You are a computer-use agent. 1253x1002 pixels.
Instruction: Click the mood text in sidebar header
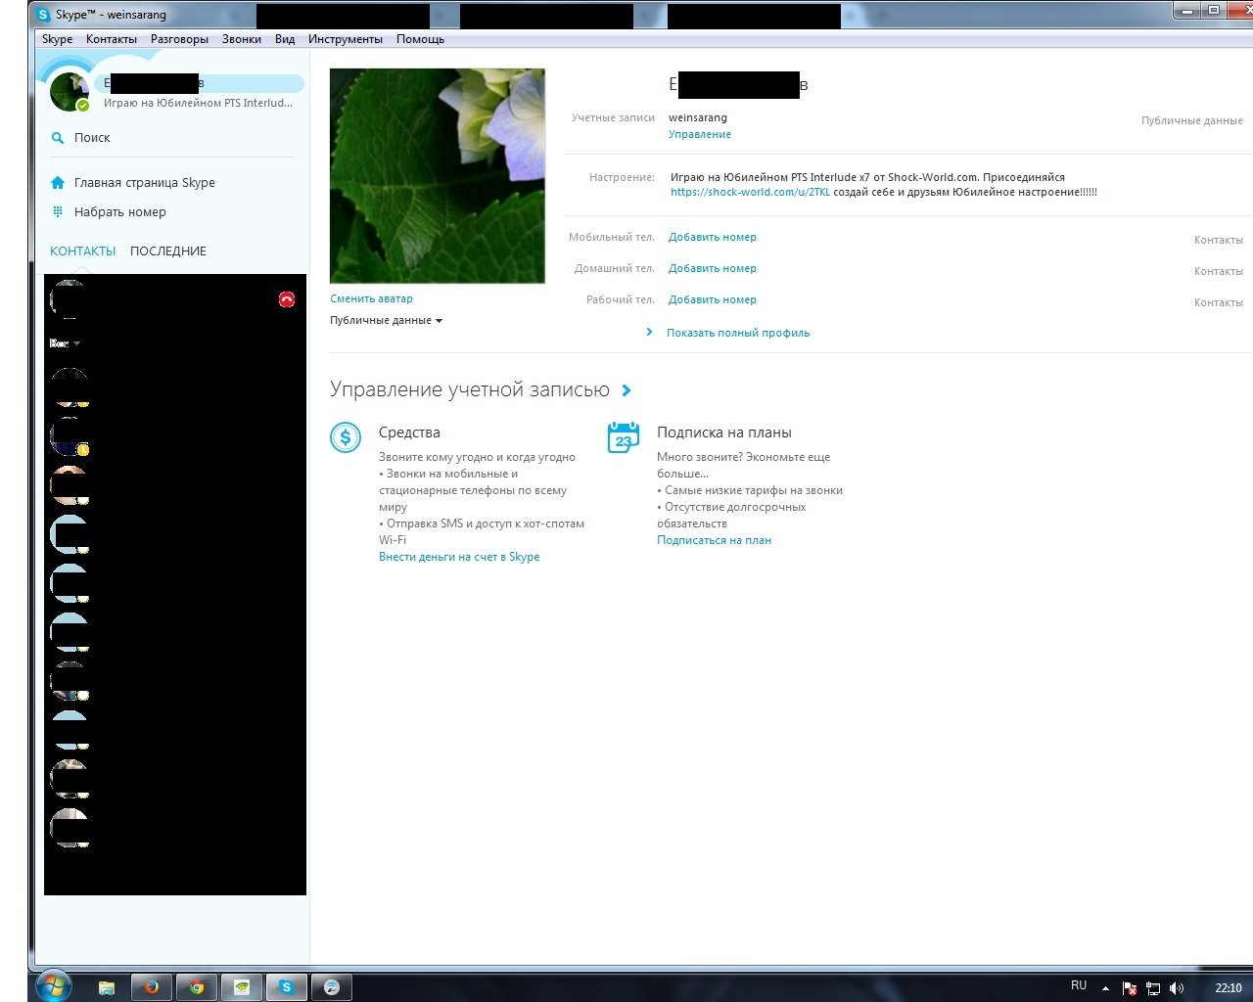pos(199,103)
